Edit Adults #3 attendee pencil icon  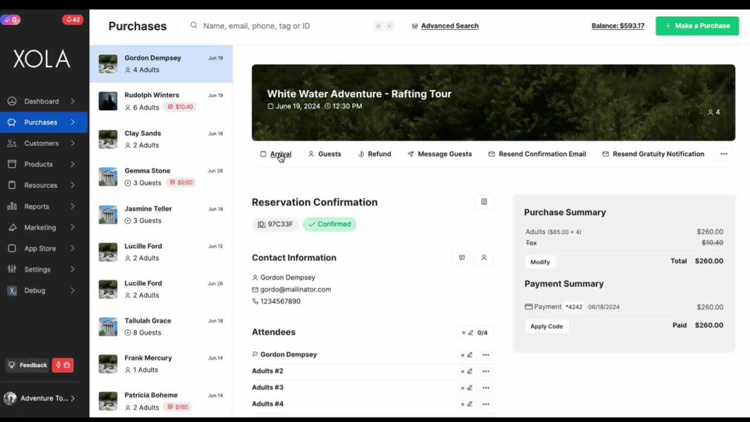(x=470, y=388)
